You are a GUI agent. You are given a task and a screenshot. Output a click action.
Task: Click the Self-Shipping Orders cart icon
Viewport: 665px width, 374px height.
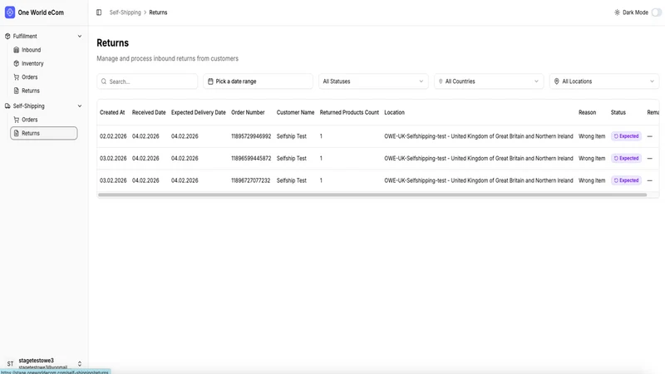pyautogui.click(x=16, y=119)
